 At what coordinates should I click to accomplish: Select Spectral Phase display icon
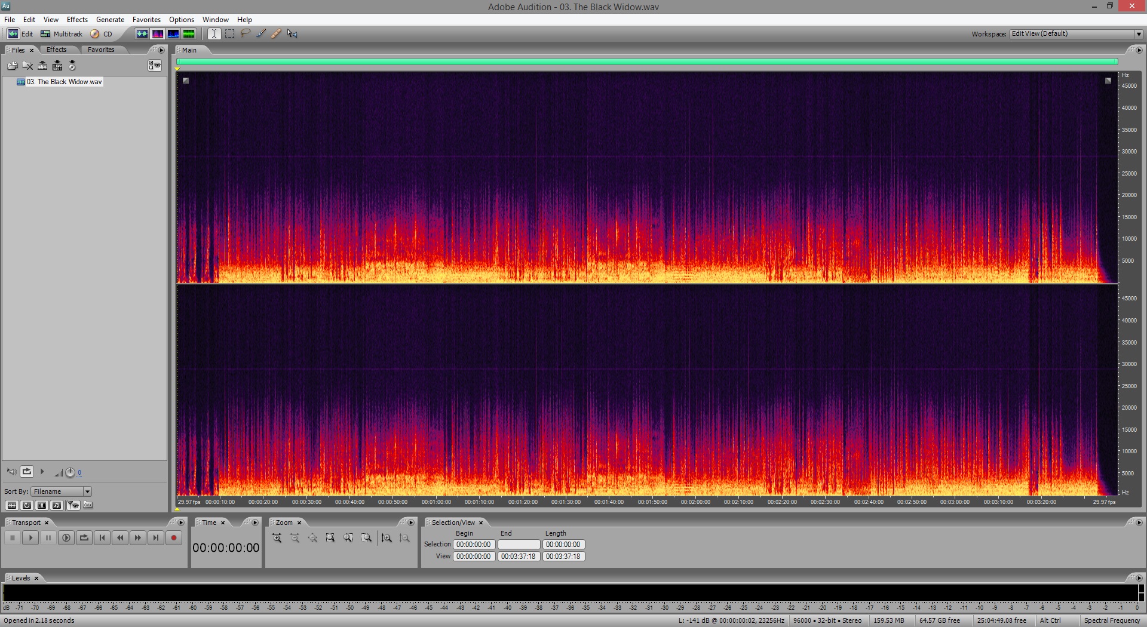click(189, 34)
